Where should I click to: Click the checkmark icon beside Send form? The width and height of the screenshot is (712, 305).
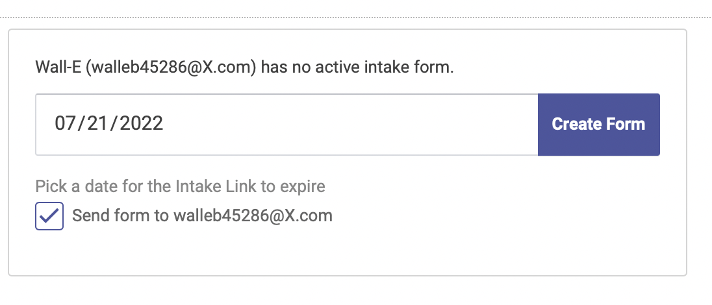coord(49,216)
